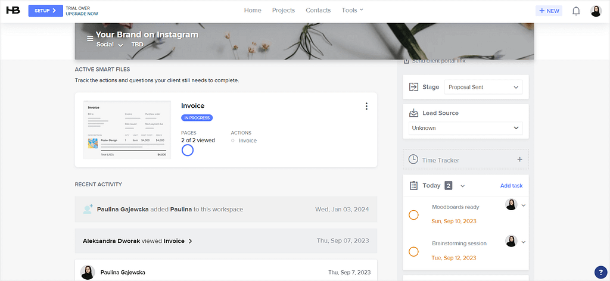This screenshot has height=281, width=610.
Task: Click the UPGRADE NOW link
Action: point(82,14)
